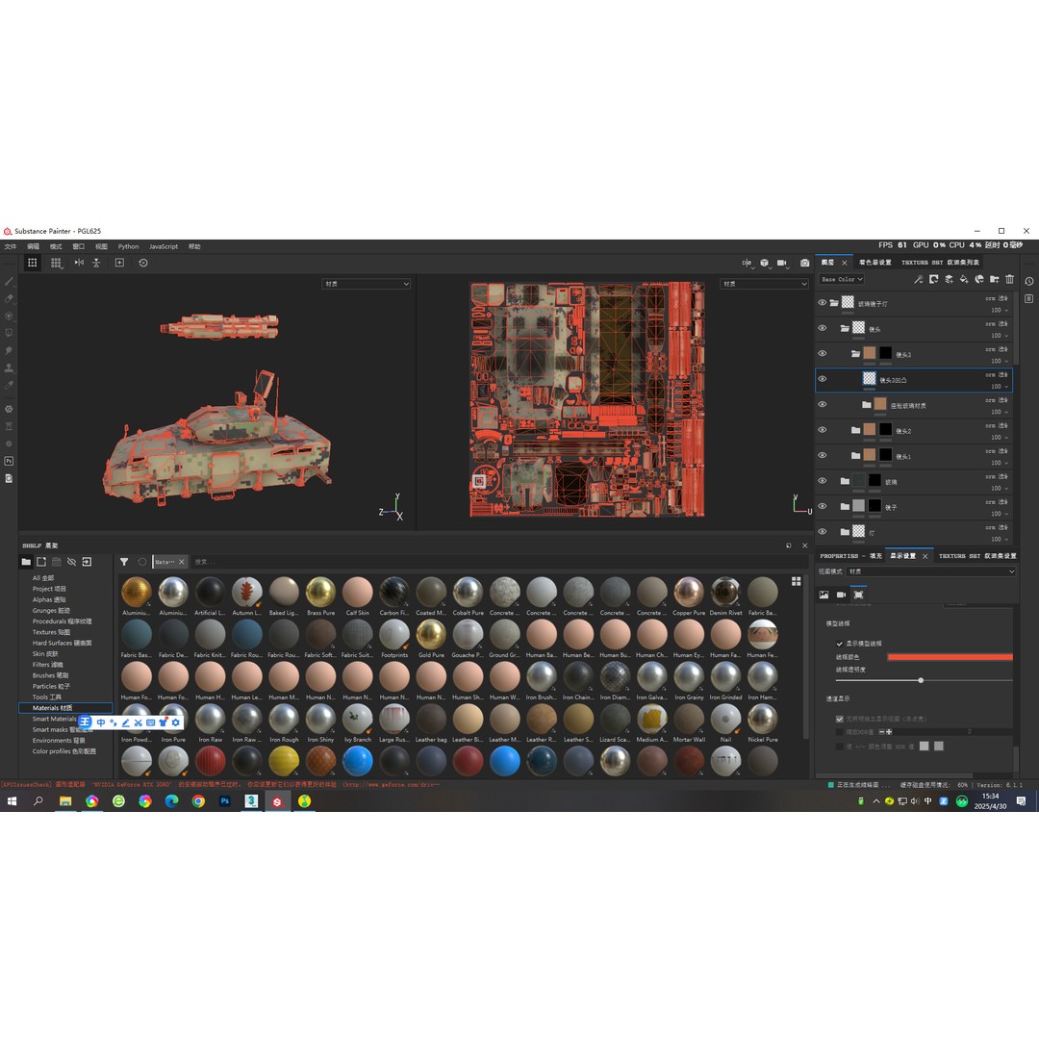Click the shelf search input field
The height and width of the screenshot is (1039, 1039).
497,562
